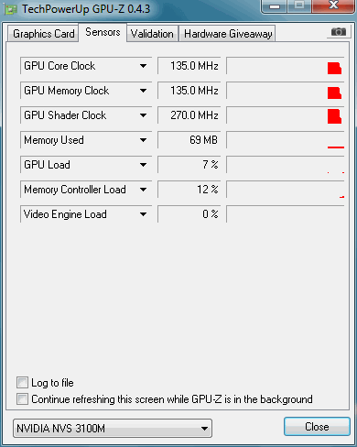This screenshot has width=357, height=447.
Task: Select the NVIDIA NVS 3100M device combo box
Action: pyautogui.click(x=113, y=428)
